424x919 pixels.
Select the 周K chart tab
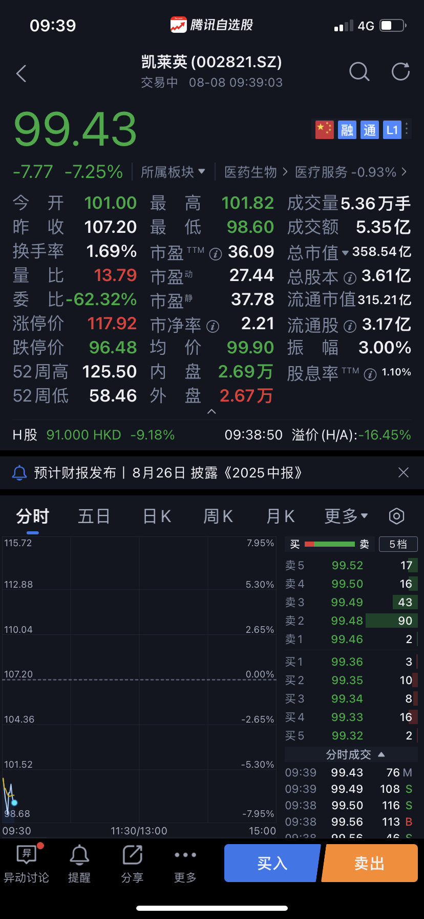tap(218, 516)
